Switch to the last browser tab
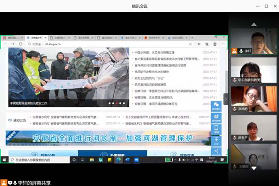The height and width of the screenshot is (186, 279). [x=177, y=38]
